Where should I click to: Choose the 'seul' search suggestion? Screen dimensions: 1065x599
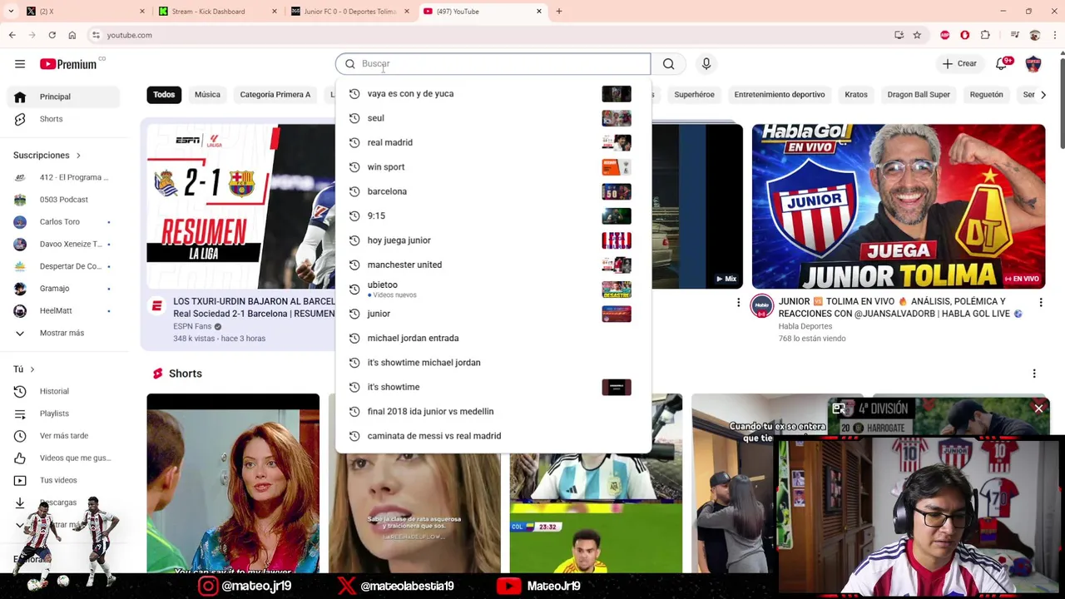pyautogui.click(x=493, y=118)
